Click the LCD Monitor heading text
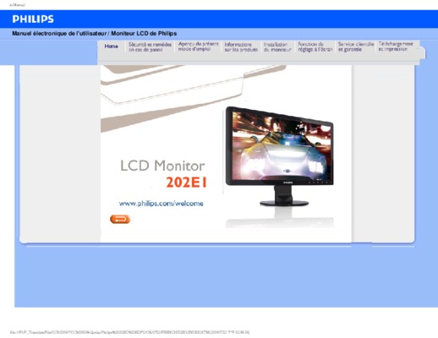The width and height of the screenshot is (438, 338). coord(162,166)
